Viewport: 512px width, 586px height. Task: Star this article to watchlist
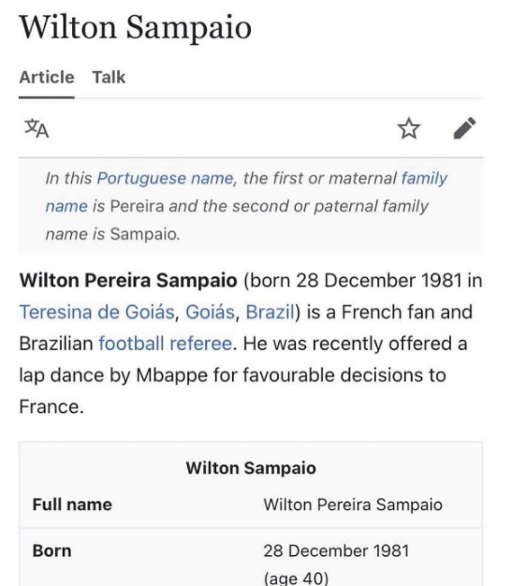tap(408, 128)
